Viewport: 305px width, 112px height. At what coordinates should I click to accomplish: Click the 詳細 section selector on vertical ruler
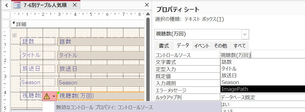pyautogui.click(x=6, y=24)
